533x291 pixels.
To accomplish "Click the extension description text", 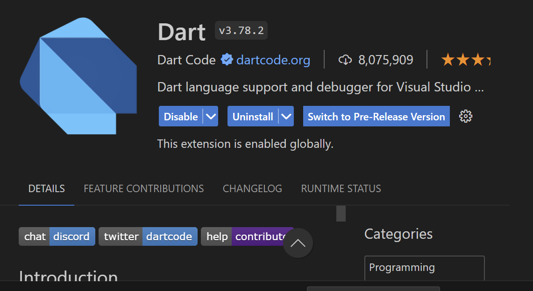I will 320,87.
